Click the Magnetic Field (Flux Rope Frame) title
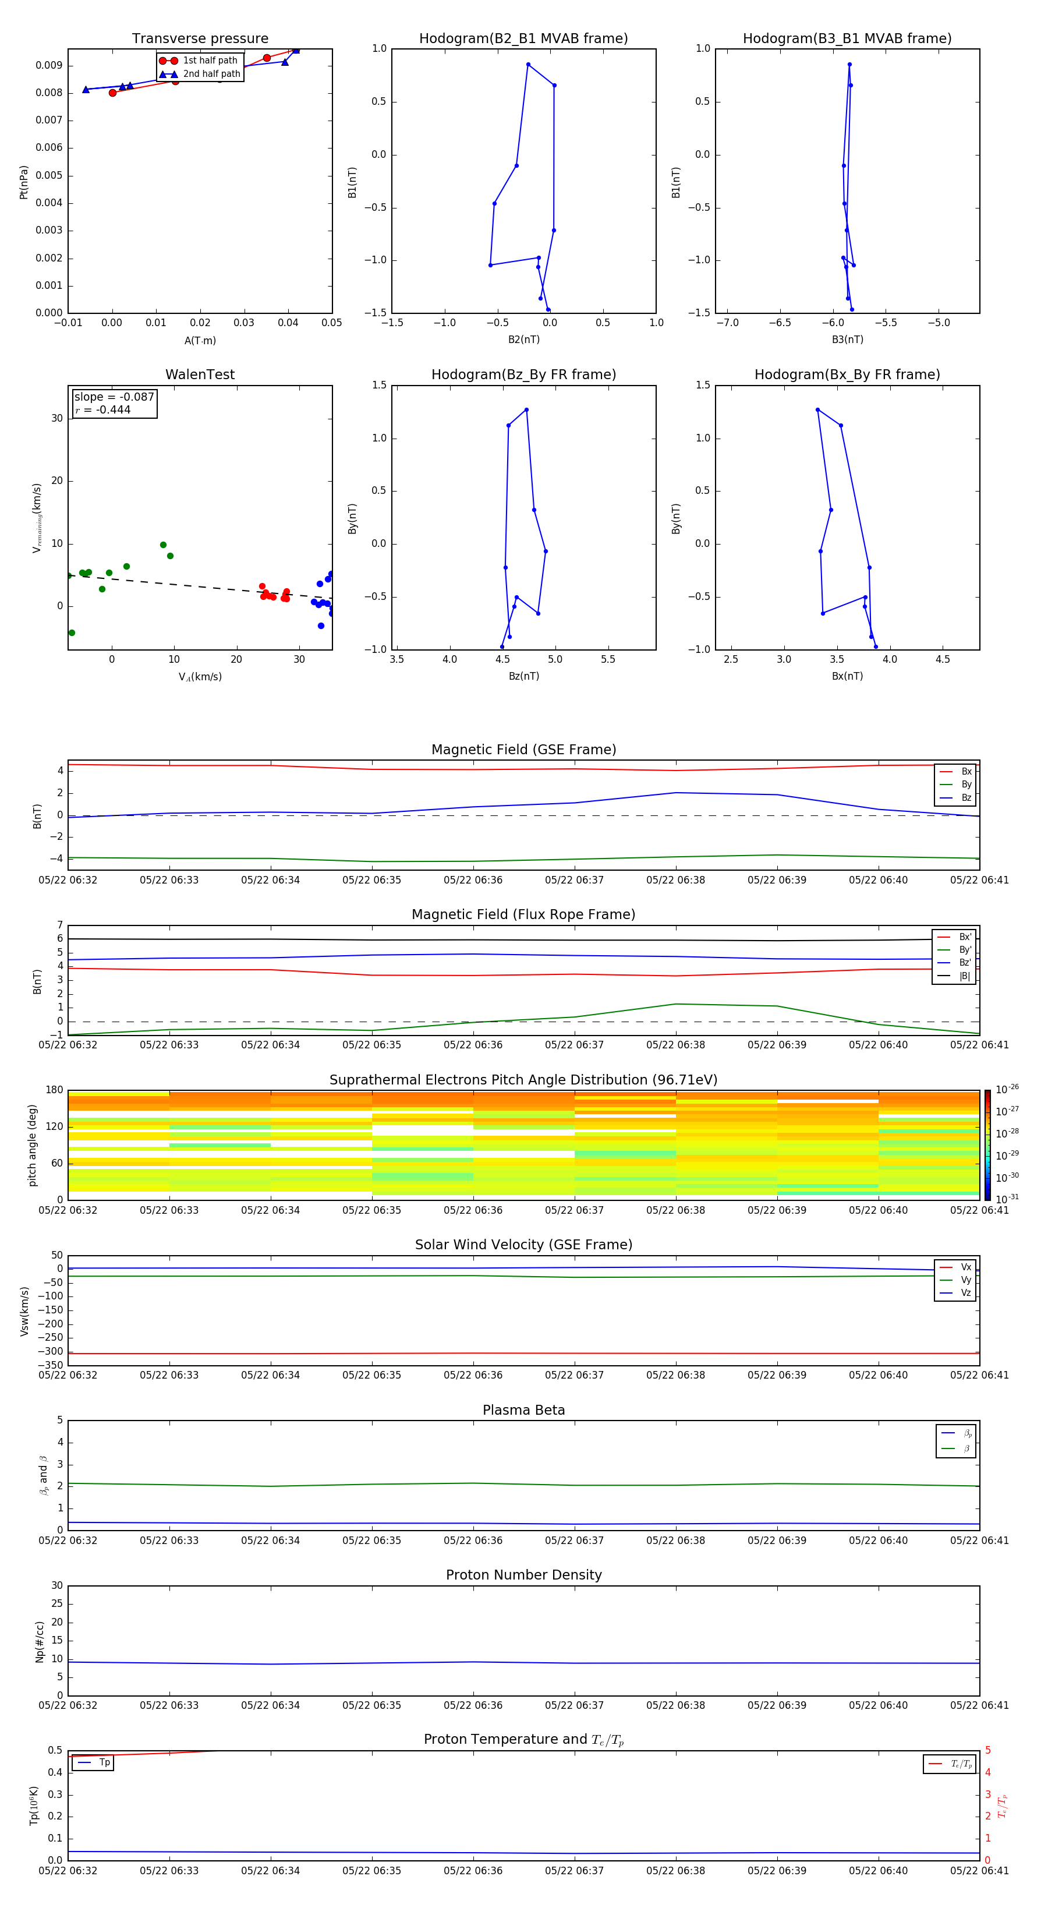The width and height of the screenshot is (1048, 1922). (x=523, y=915)
